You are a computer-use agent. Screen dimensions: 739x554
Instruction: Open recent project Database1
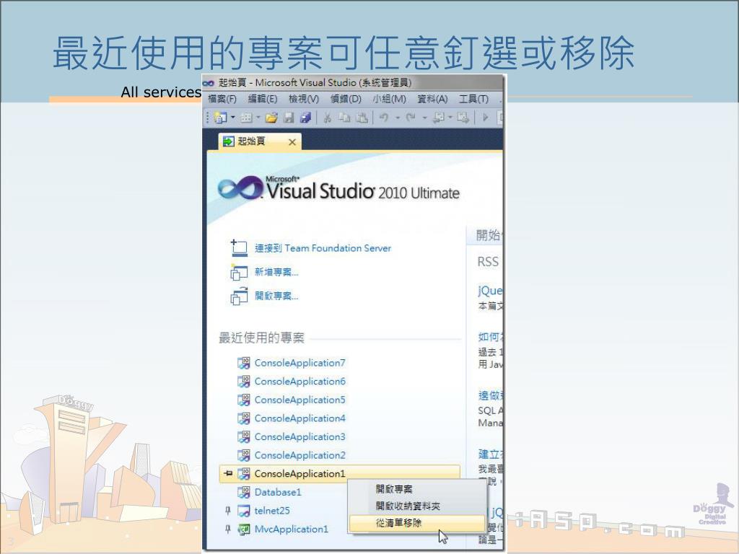point(278,492)
